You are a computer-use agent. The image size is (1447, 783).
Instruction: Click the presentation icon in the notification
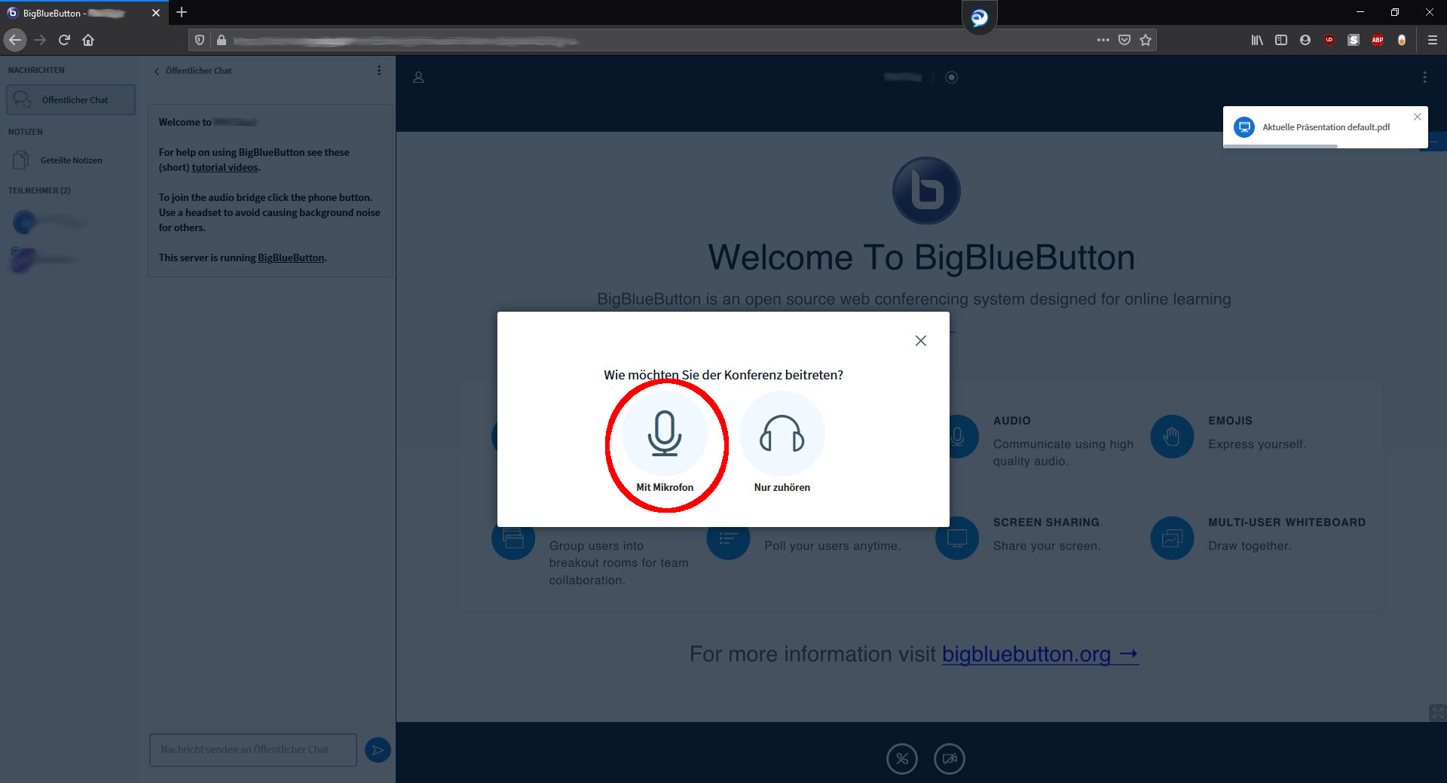tap(1244, 127)
